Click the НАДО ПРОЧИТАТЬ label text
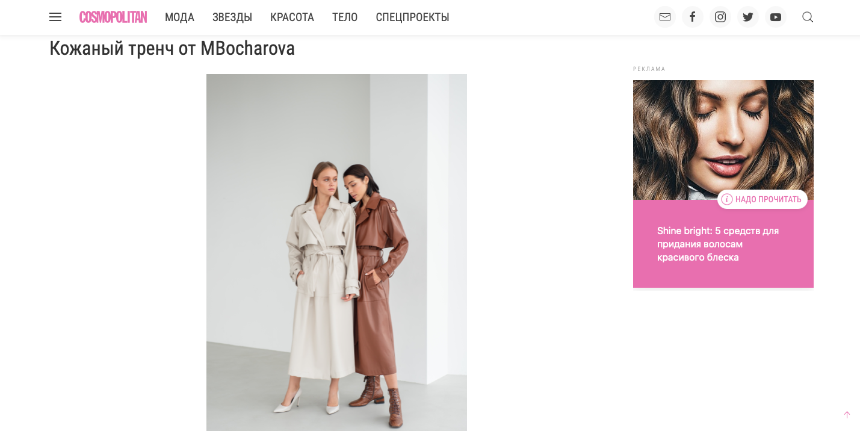The image size is (860, 431). click(x=768, y=199)
